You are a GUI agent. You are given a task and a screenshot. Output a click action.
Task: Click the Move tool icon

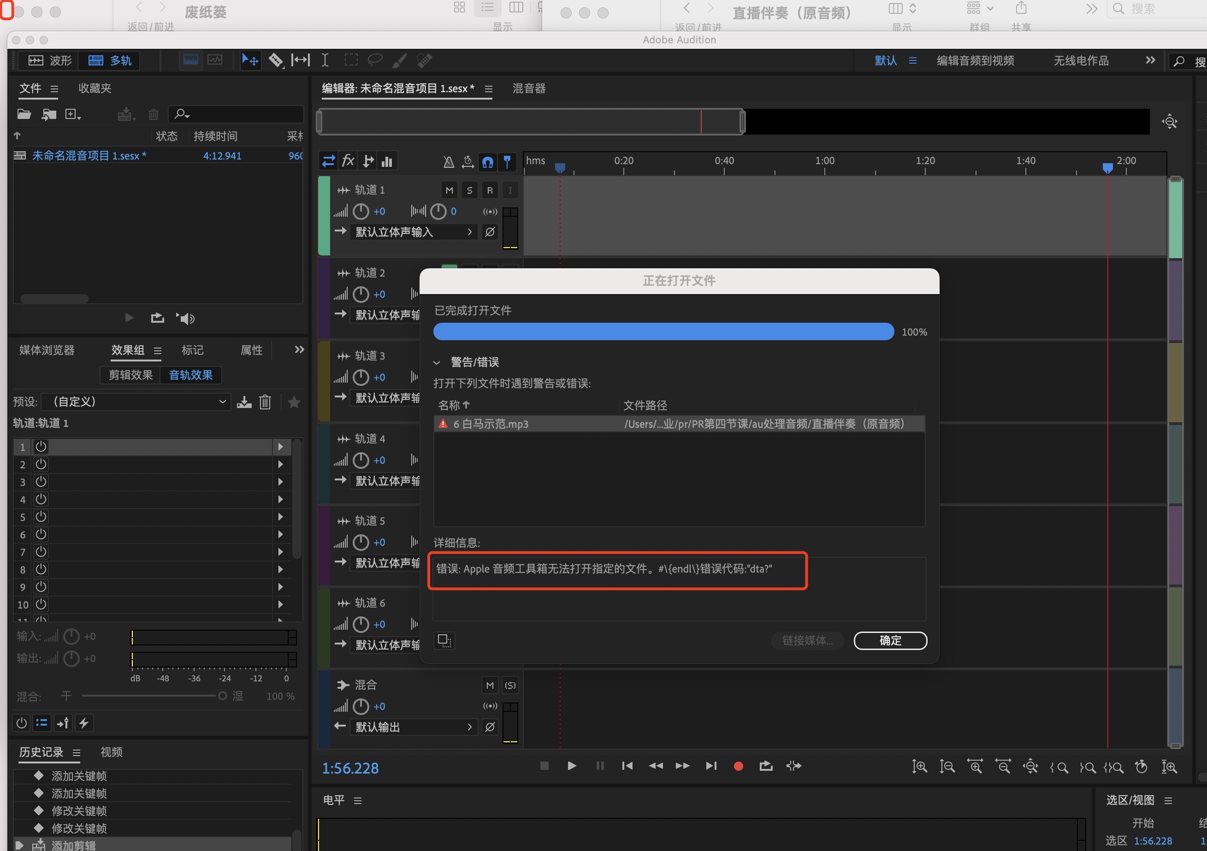tap(250, 60)
